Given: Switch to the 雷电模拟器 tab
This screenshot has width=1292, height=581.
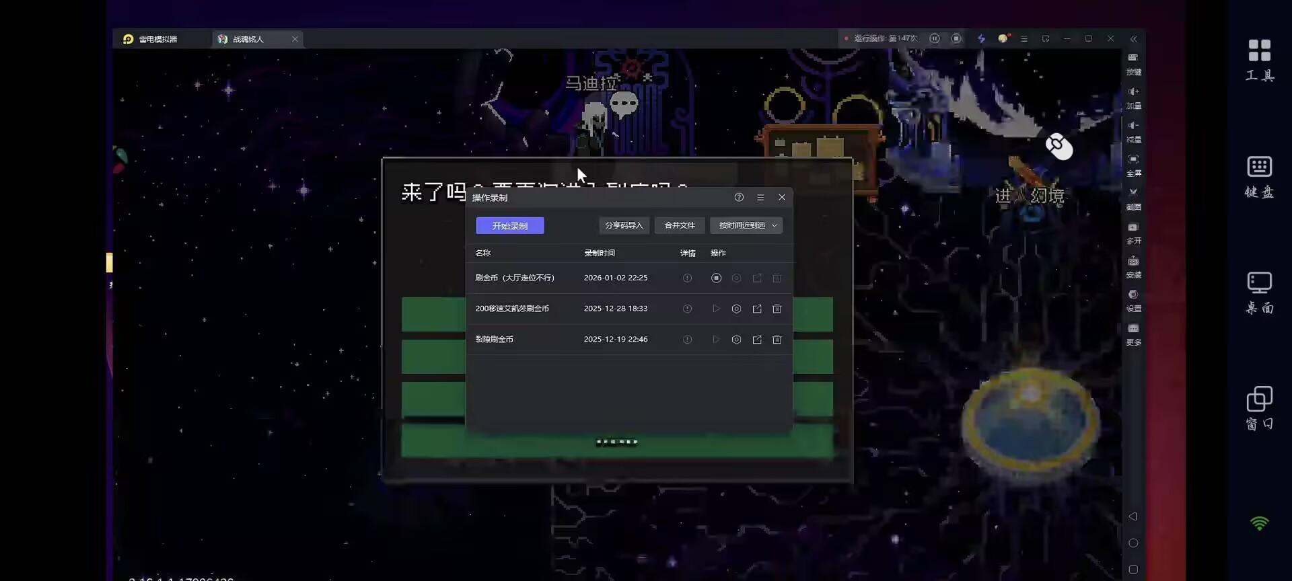Looking at the screenshot, I should point(151,40).
